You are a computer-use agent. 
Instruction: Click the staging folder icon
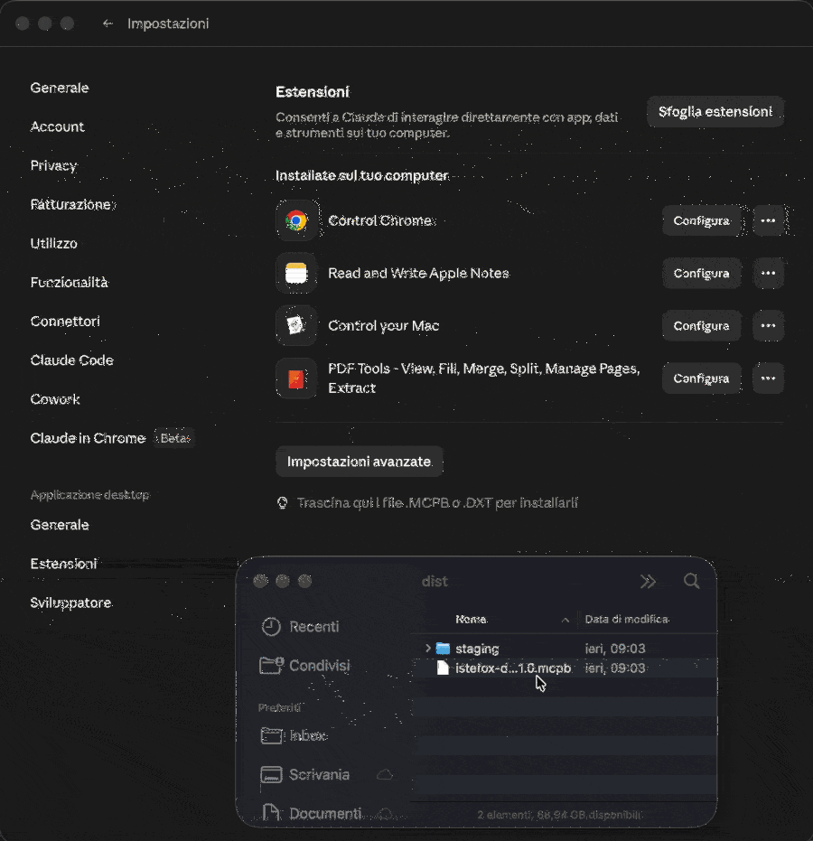pyautogui.click(x=443, y=649)
